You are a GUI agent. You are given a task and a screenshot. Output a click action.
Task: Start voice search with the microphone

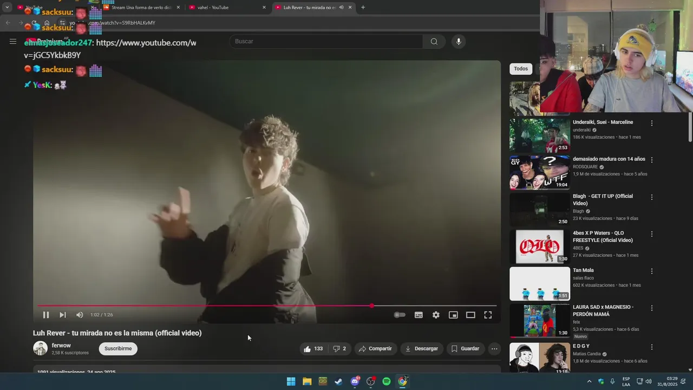[459, 41]
